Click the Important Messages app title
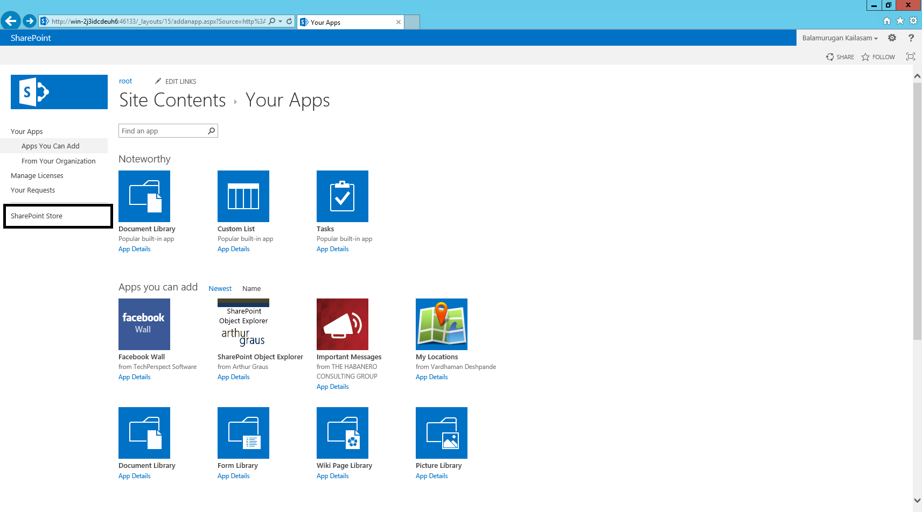Viewport: 922px width, 512px height. pos(349,357)
